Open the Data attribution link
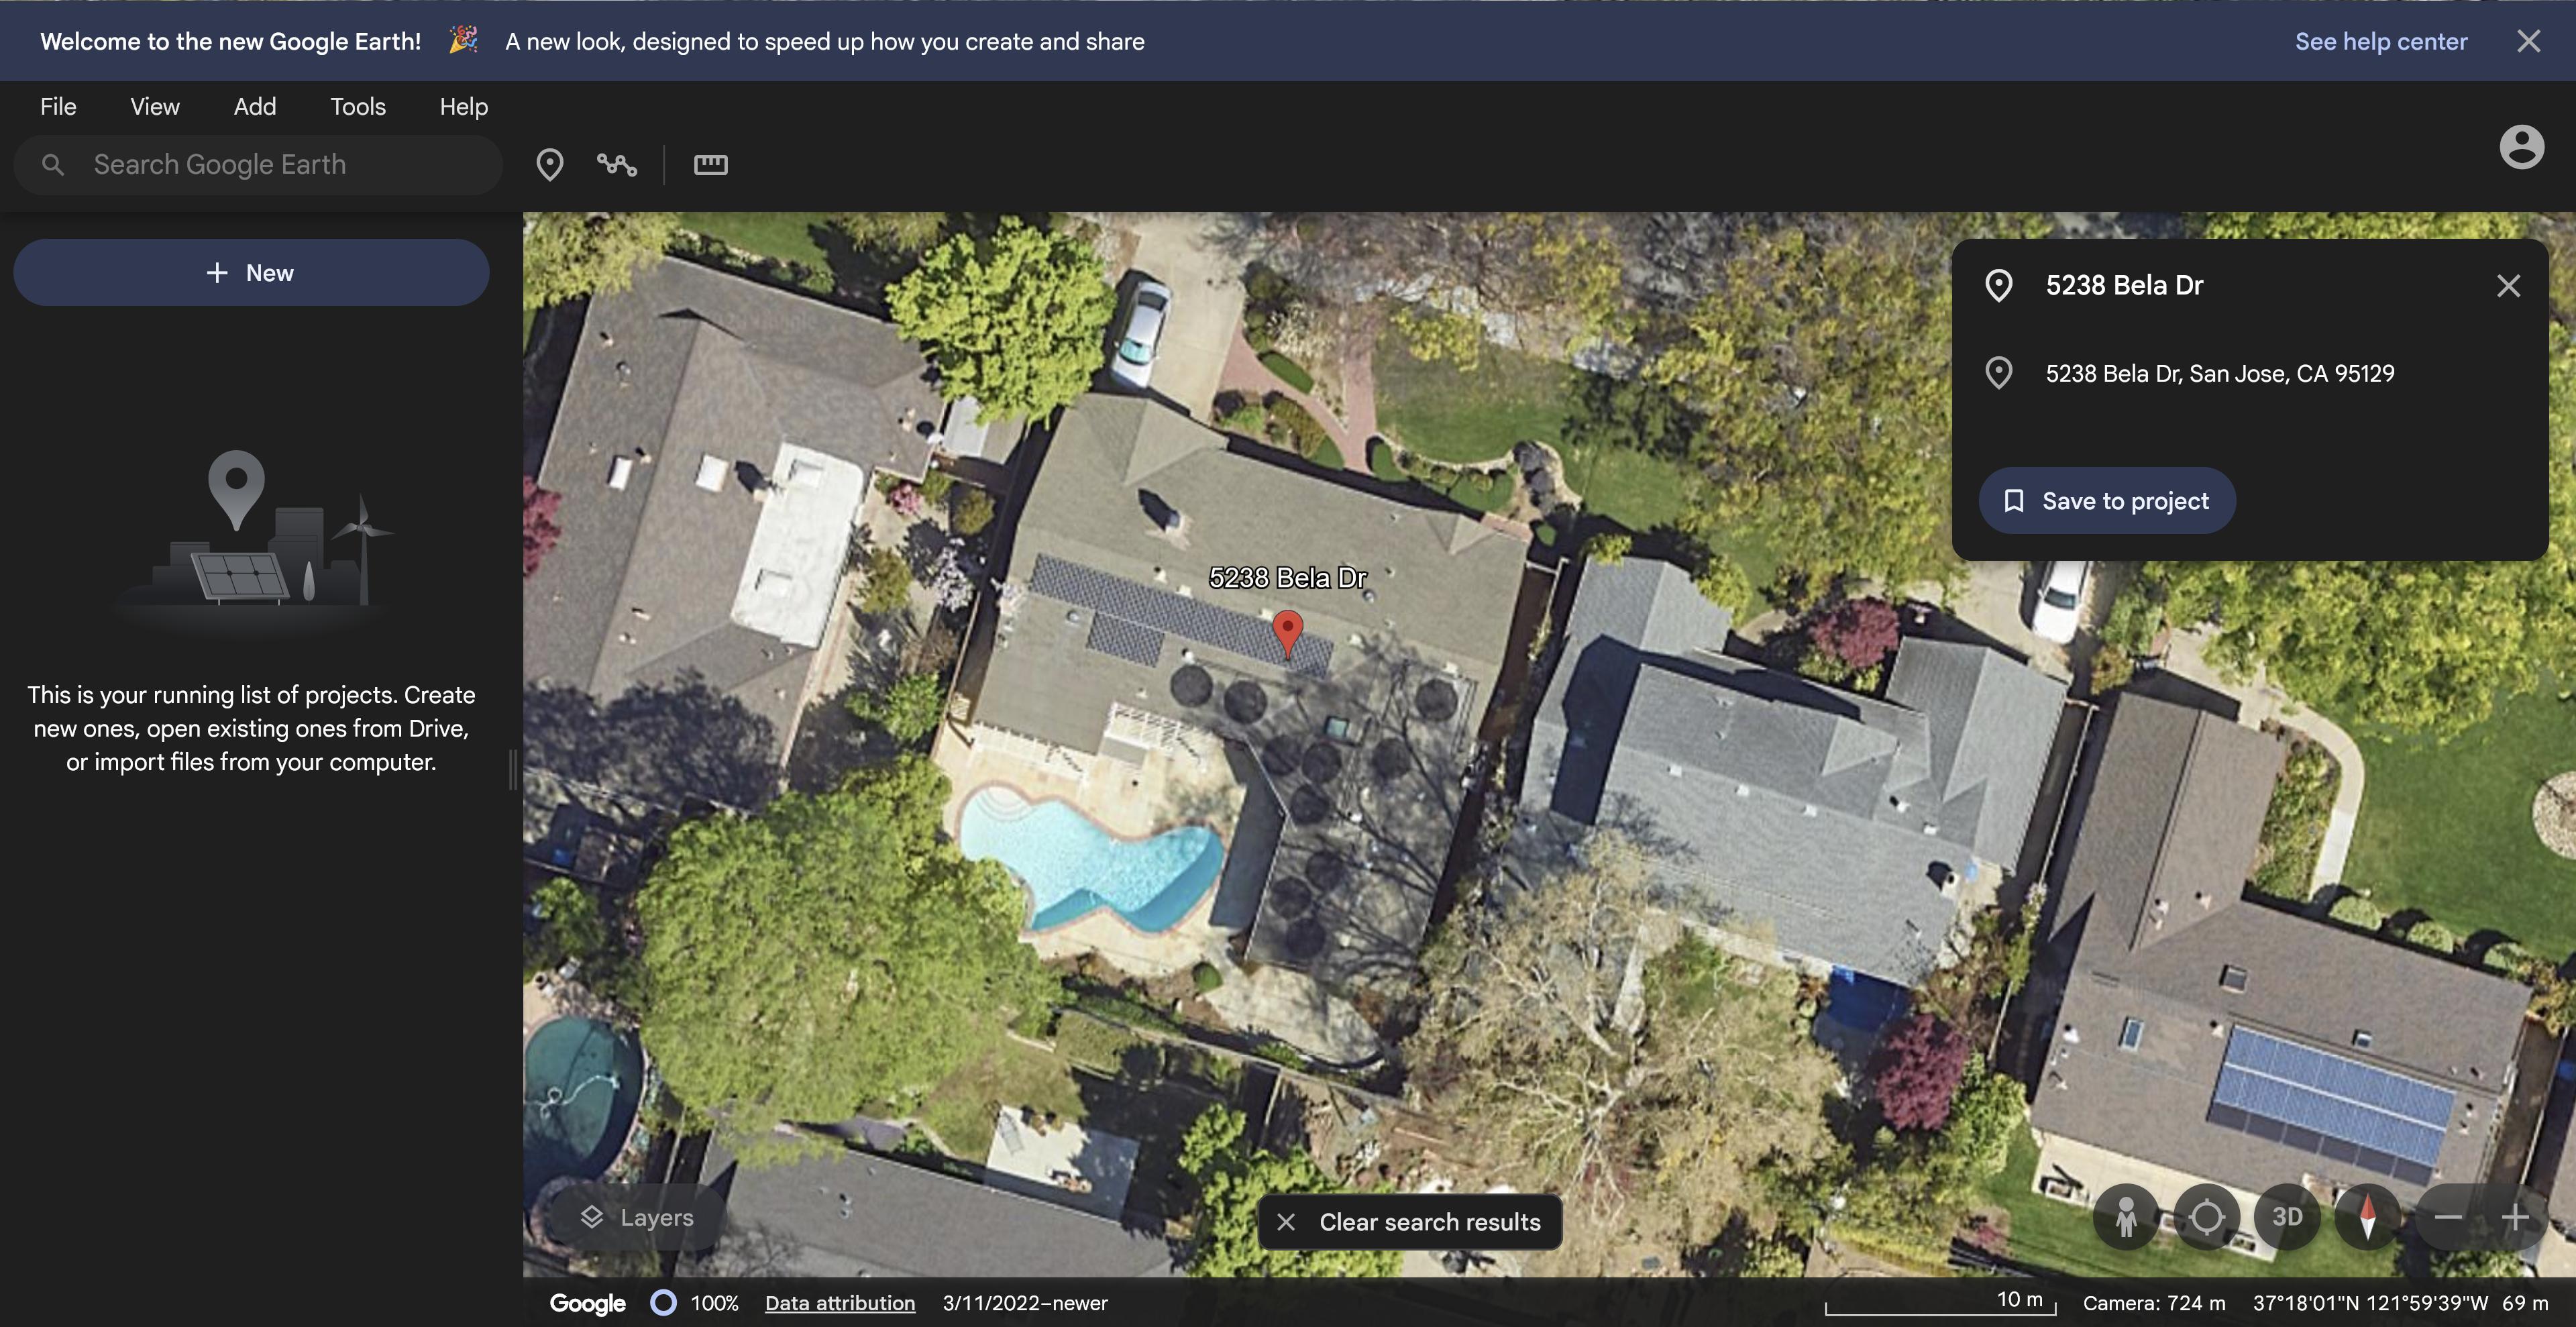This screenshot has height=1327, width=2576. (840, 1303)
